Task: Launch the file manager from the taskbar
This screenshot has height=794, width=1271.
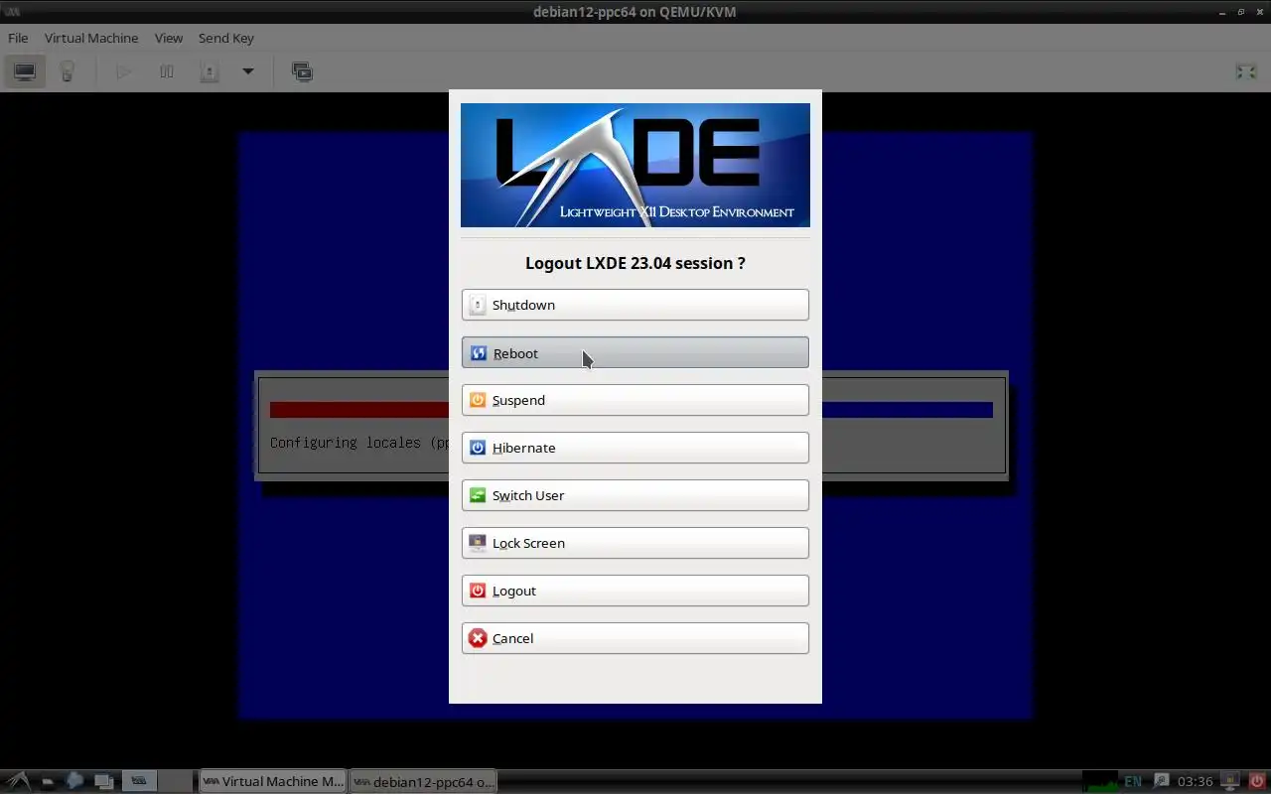Action: (48, 781)
